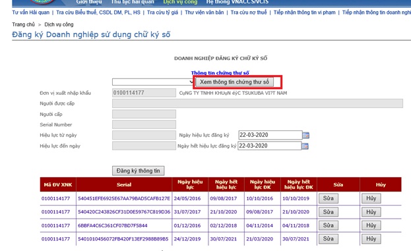Click Đăng ký thông tin button

[x=138, y=171]
